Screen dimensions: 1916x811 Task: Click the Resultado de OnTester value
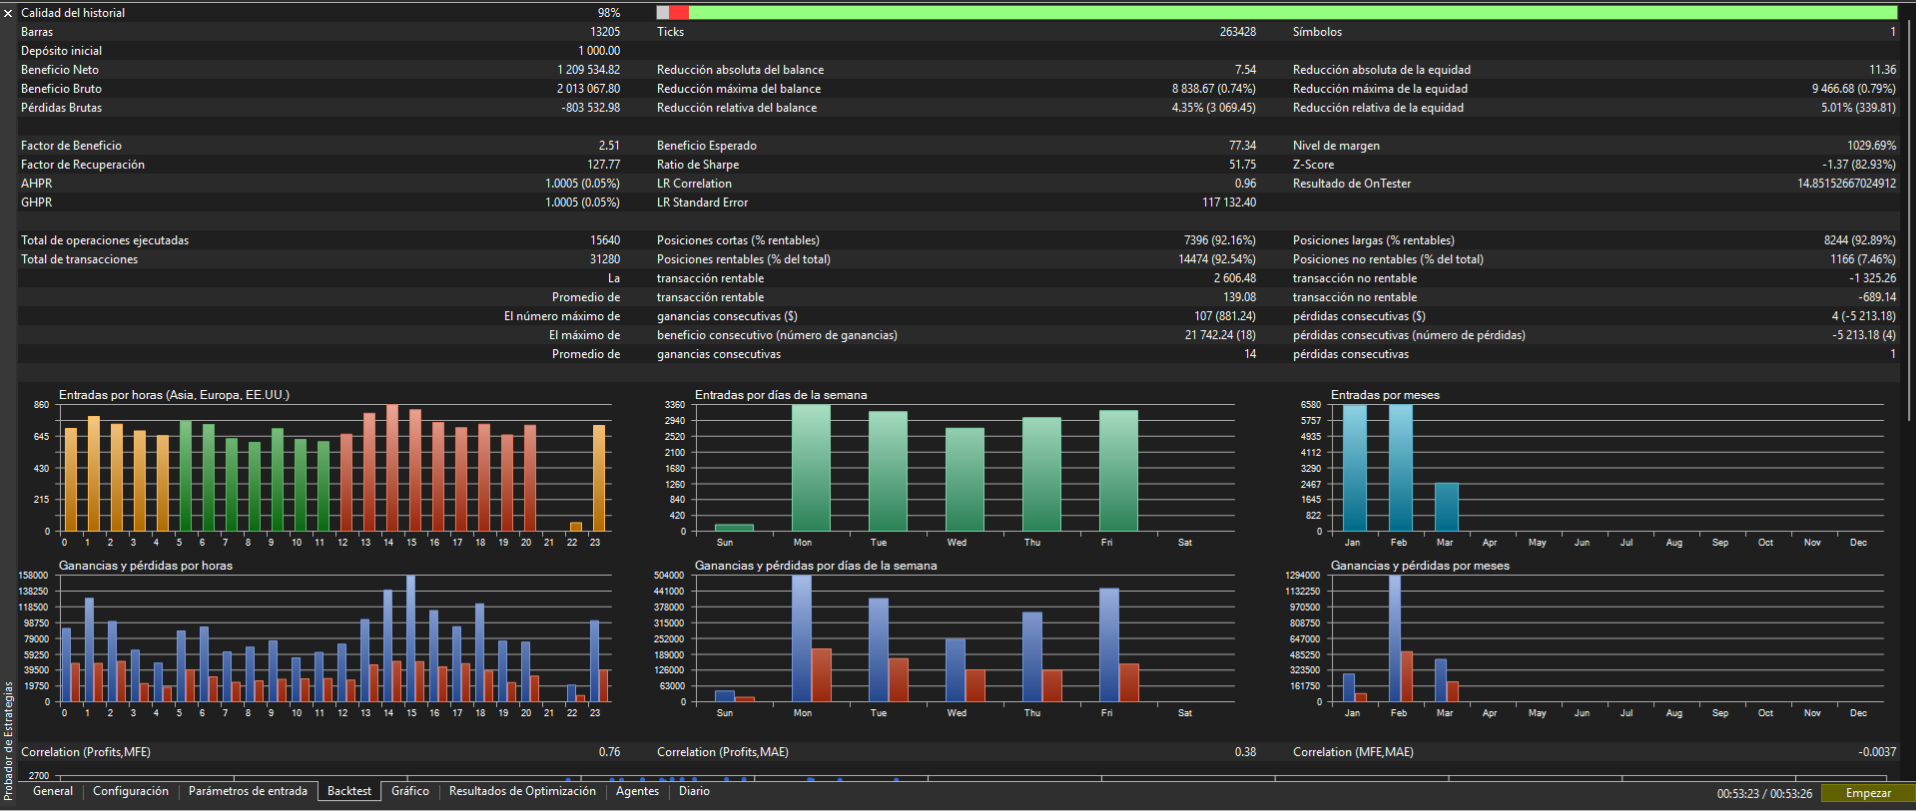(x=1846, y=184)
